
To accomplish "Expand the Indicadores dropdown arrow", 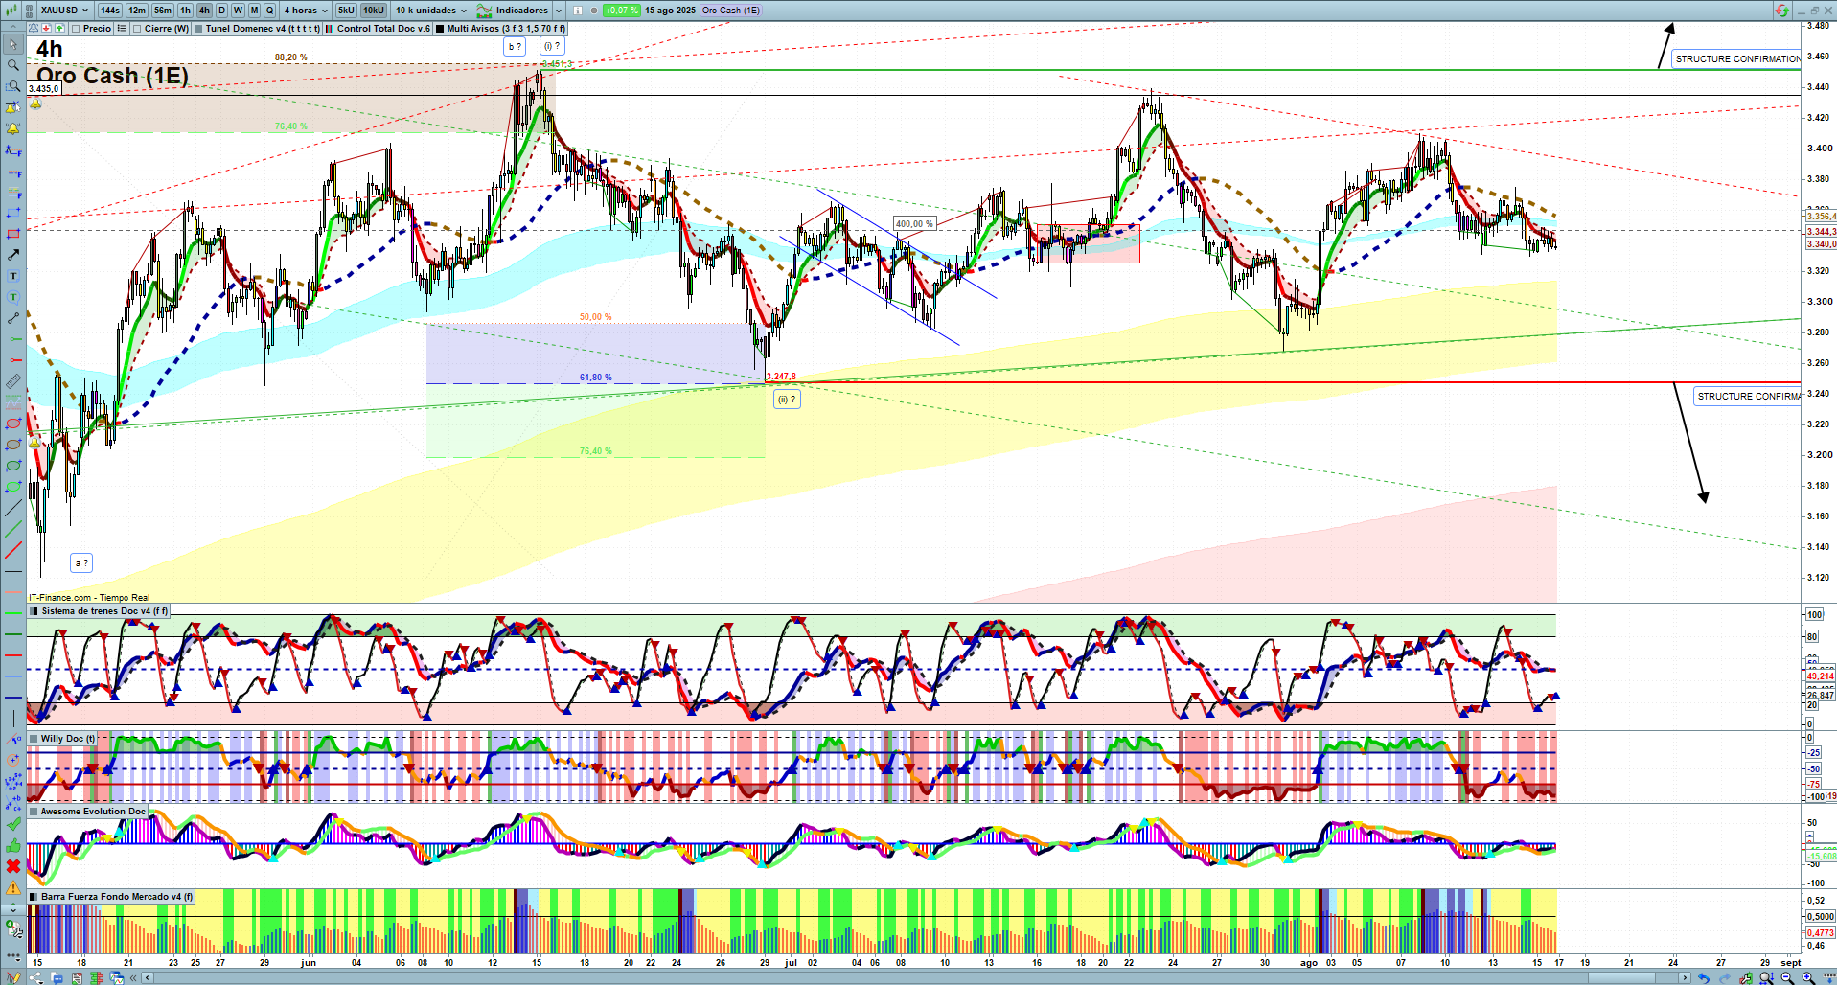I will (x=558, y=11).
